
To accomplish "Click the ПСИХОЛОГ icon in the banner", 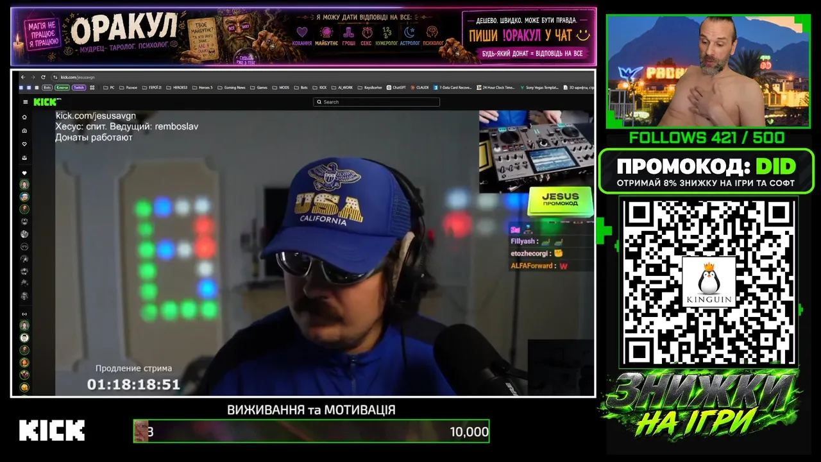I will coord(433,33).
